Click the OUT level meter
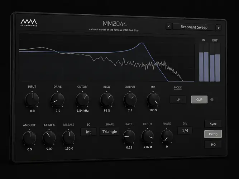Screen dimensions: 239x179 click(215, 62)
